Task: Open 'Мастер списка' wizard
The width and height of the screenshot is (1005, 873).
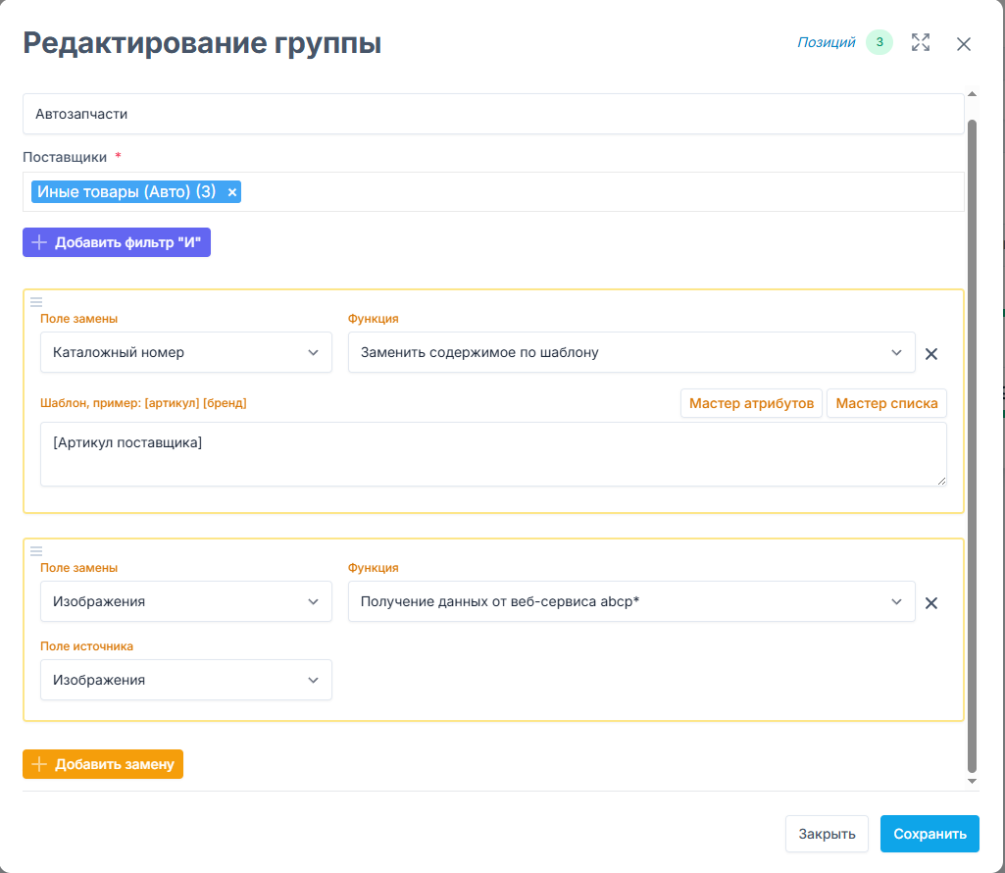Action: click(x=886, y=403)
